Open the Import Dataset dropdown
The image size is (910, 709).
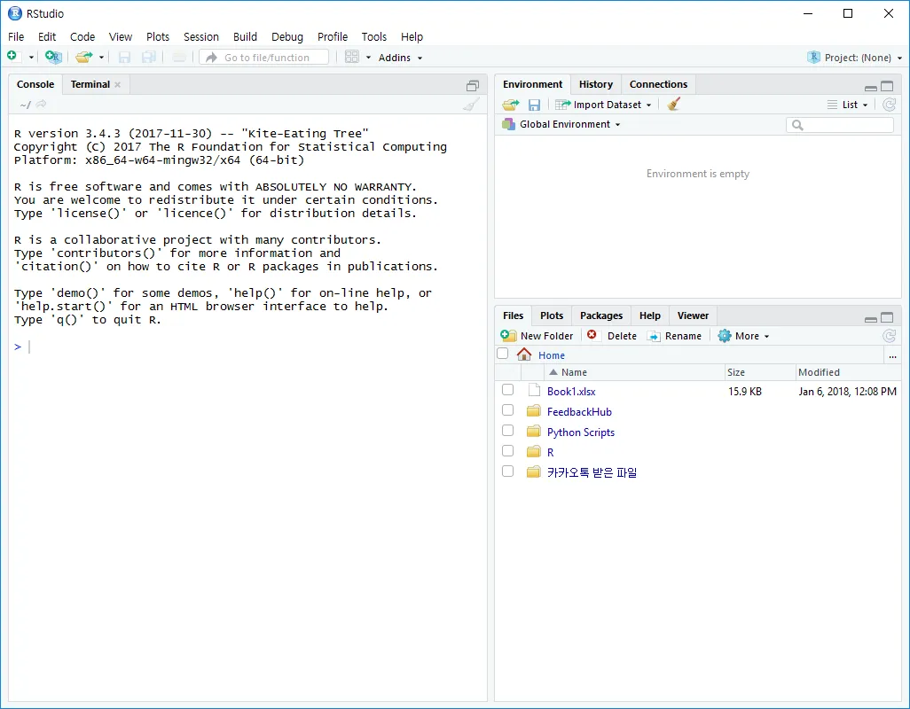pyautogui.click(x=604, y=105)
